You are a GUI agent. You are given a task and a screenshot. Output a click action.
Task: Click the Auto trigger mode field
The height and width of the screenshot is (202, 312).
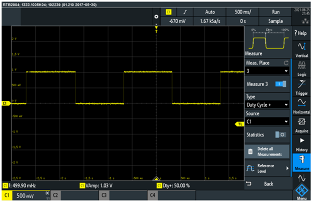[210, 12]
